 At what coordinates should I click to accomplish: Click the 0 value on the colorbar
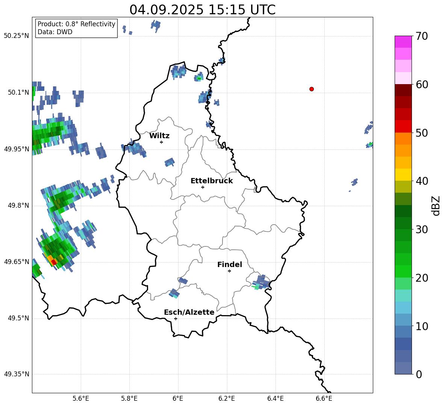pos(419,374)
